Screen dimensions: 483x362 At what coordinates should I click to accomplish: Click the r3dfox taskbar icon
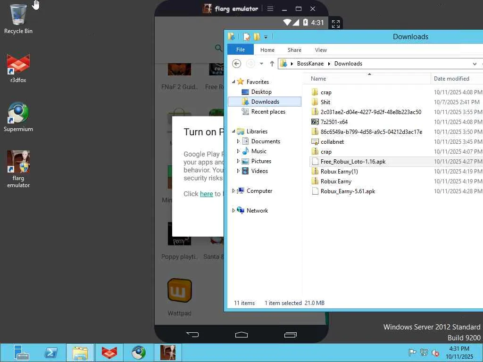[109, 353]
